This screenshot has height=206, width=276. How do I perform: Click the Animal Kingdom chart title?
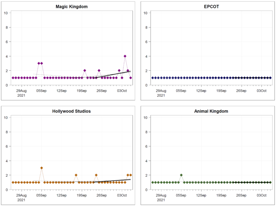point(211,111)
